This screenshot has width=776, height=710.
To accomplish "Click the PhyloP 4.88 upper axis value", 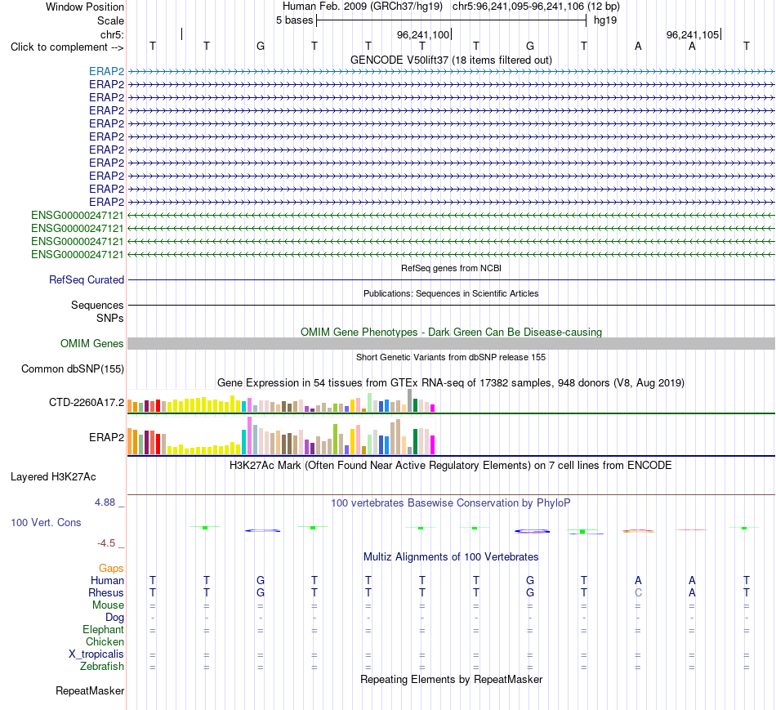I will (x=105, y=502).
